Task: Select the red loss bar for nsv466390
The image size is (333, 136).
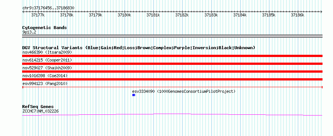Action: click(172, 56)
